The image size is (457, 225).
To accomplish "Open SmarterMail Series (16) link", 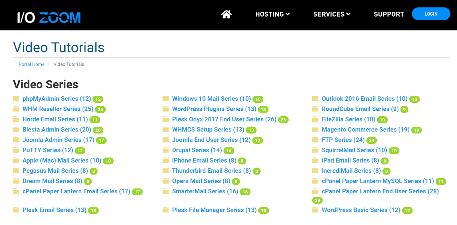I will click(x=205, y=191).
